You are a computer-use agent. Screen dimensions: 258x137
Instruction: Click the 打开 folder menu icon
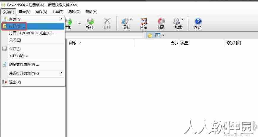(5, 26)
